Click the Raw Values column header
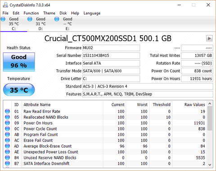This screenshot has height=171, width=216. [x=189, y=105]
